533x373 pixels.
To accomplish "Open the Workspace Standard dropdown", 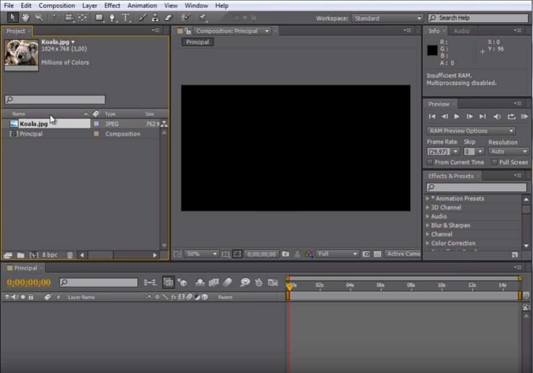I will click(387, 18).
